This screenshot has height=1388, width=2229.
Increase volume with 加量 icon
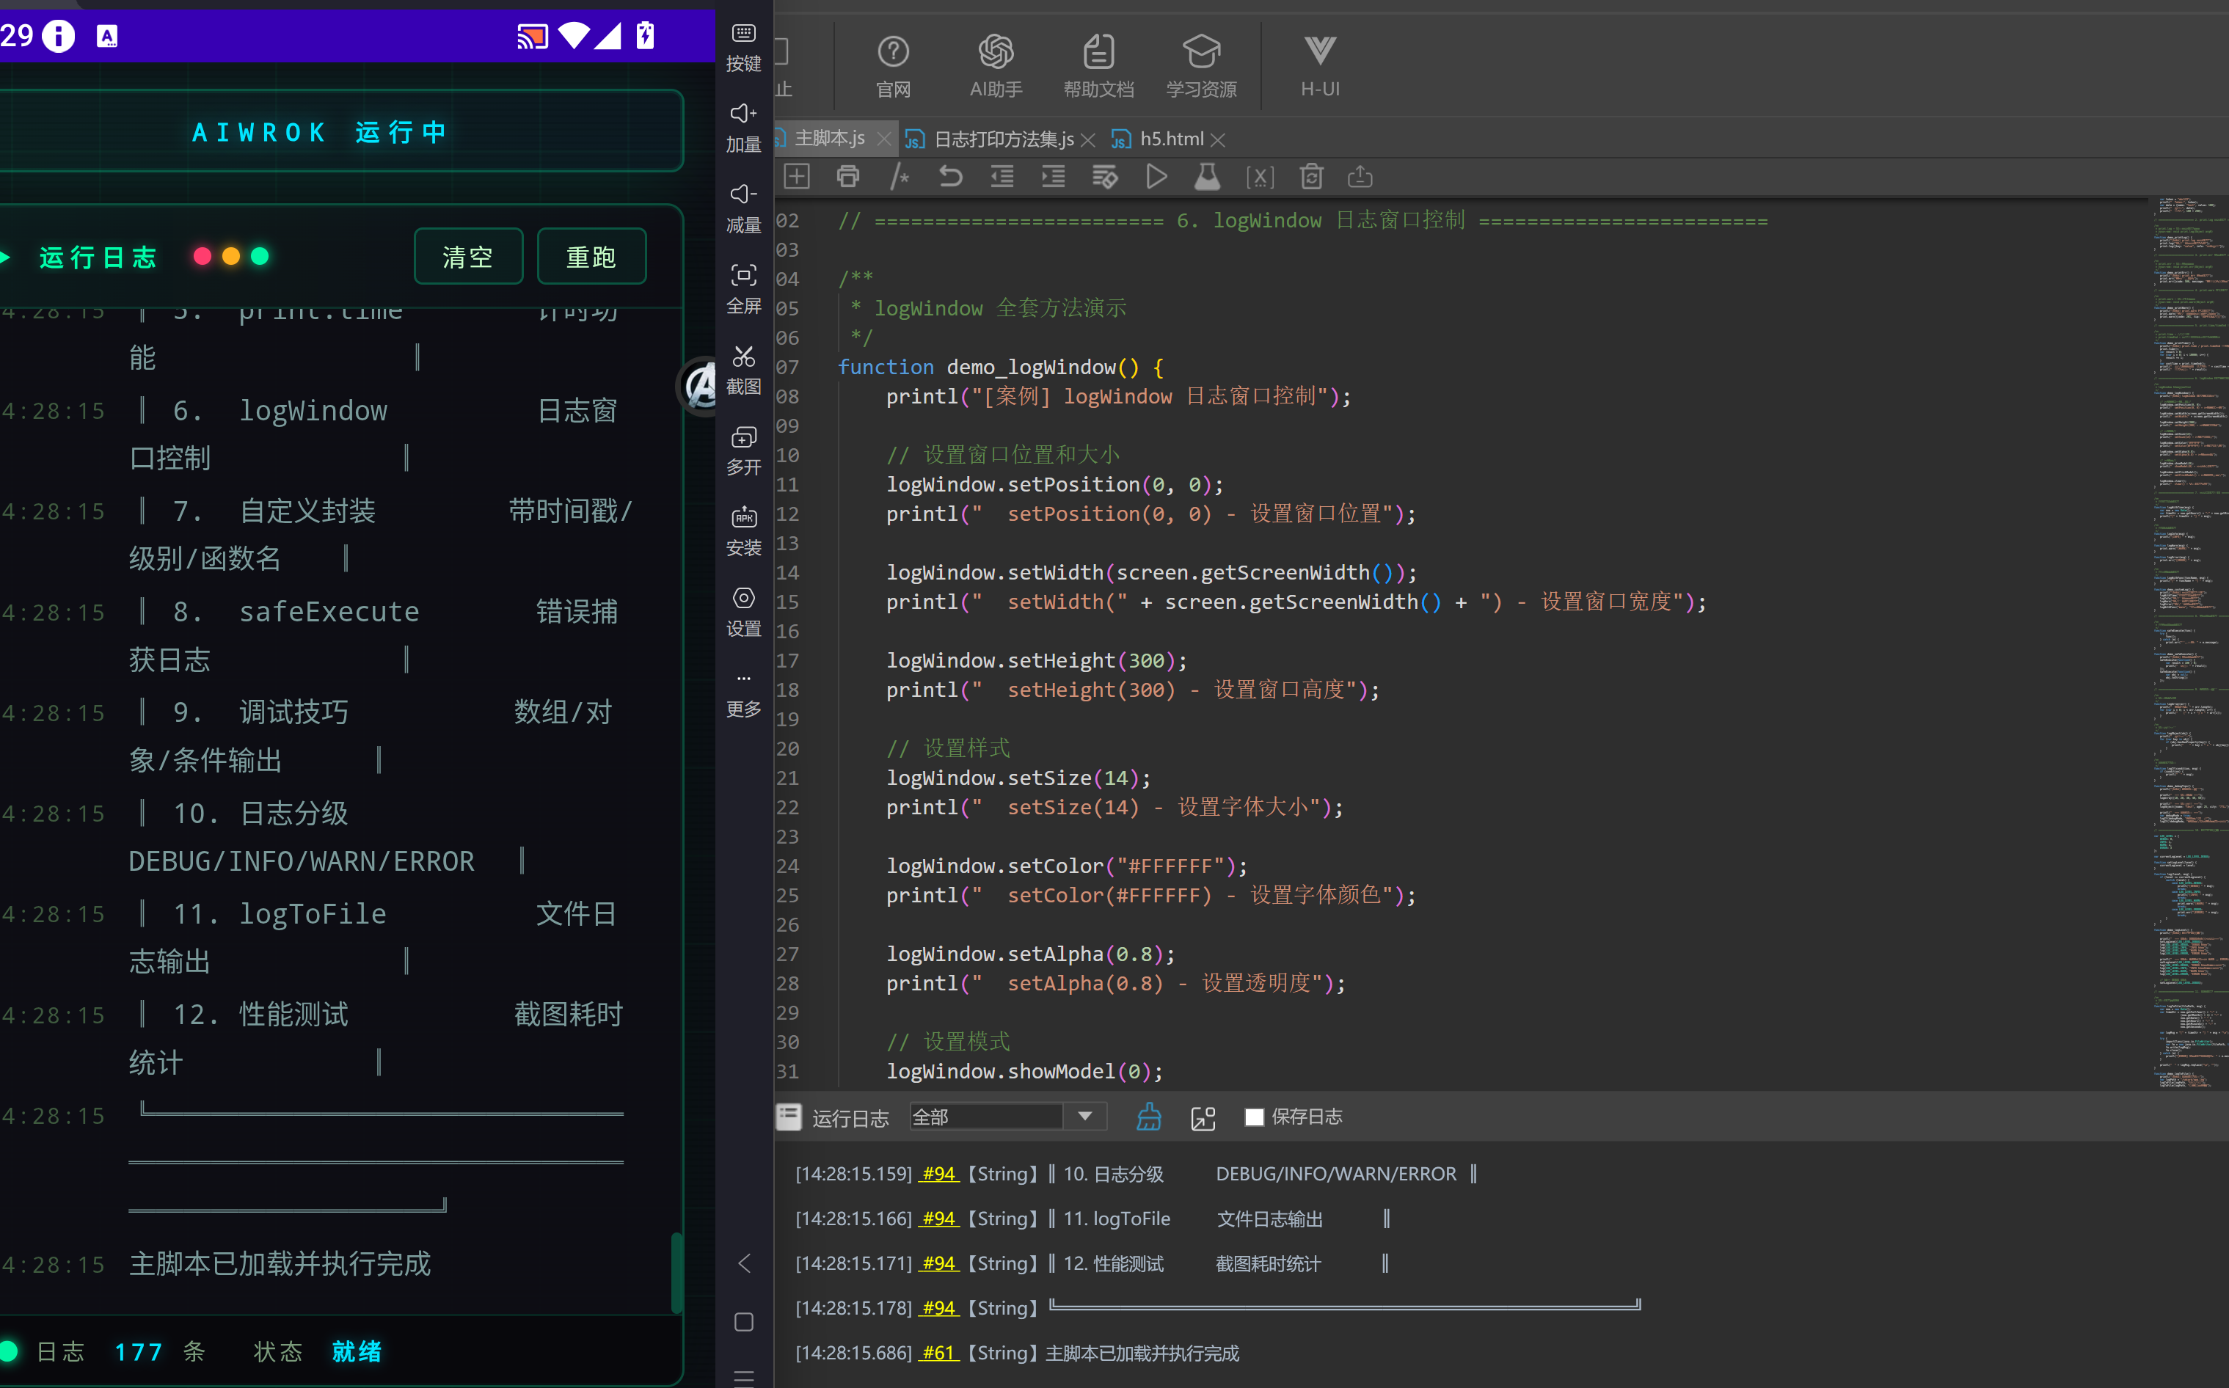tap(743, 128)
